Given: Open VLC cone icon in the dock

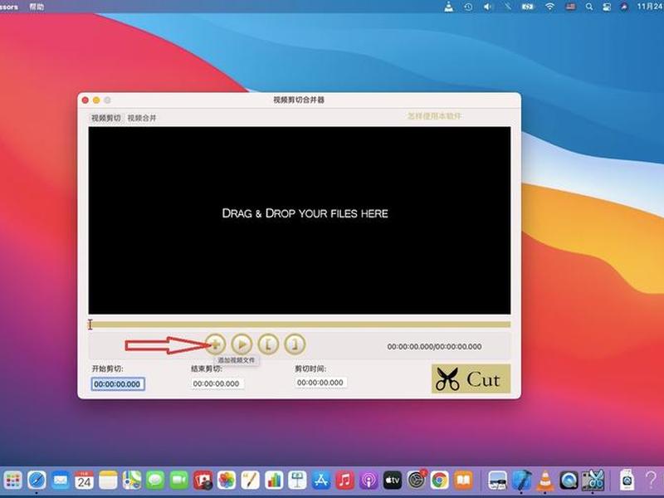Looking at the screenshot, I should [545, 481].
